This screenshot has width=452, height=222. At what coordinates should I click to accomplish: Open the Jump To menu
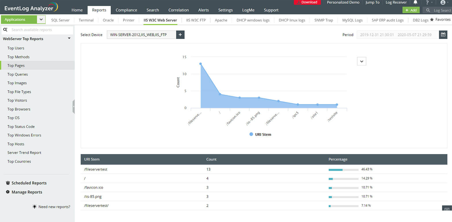pyautogui.click(x=372, y=2)
